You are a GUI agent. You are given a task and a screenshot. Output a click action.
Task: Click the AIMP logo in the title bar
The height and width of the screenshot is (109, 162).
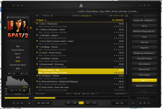[x=81, y=6]
